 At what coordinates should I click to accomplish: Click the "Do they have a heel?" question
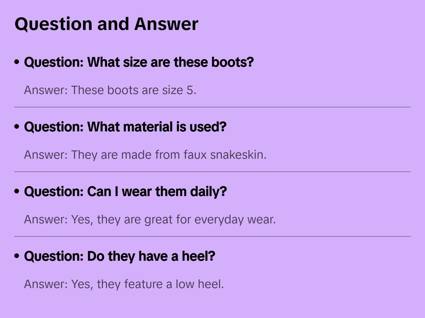click(x=119, y=256)
